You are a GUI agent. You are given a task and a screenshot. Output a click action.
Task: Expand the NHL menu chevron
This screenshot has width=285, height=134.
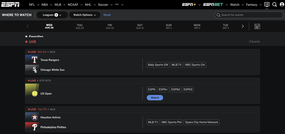95,5
